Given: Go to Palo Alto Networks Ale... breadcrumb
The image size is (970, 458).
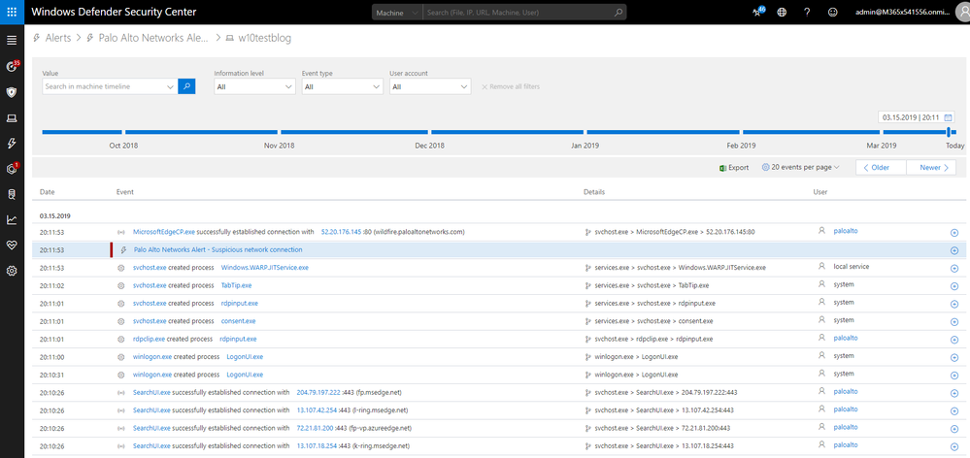Looking at the screenshot, I should click(x=153, y=38).
